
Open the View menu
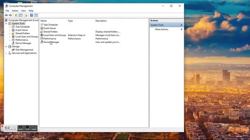(23, 10)
